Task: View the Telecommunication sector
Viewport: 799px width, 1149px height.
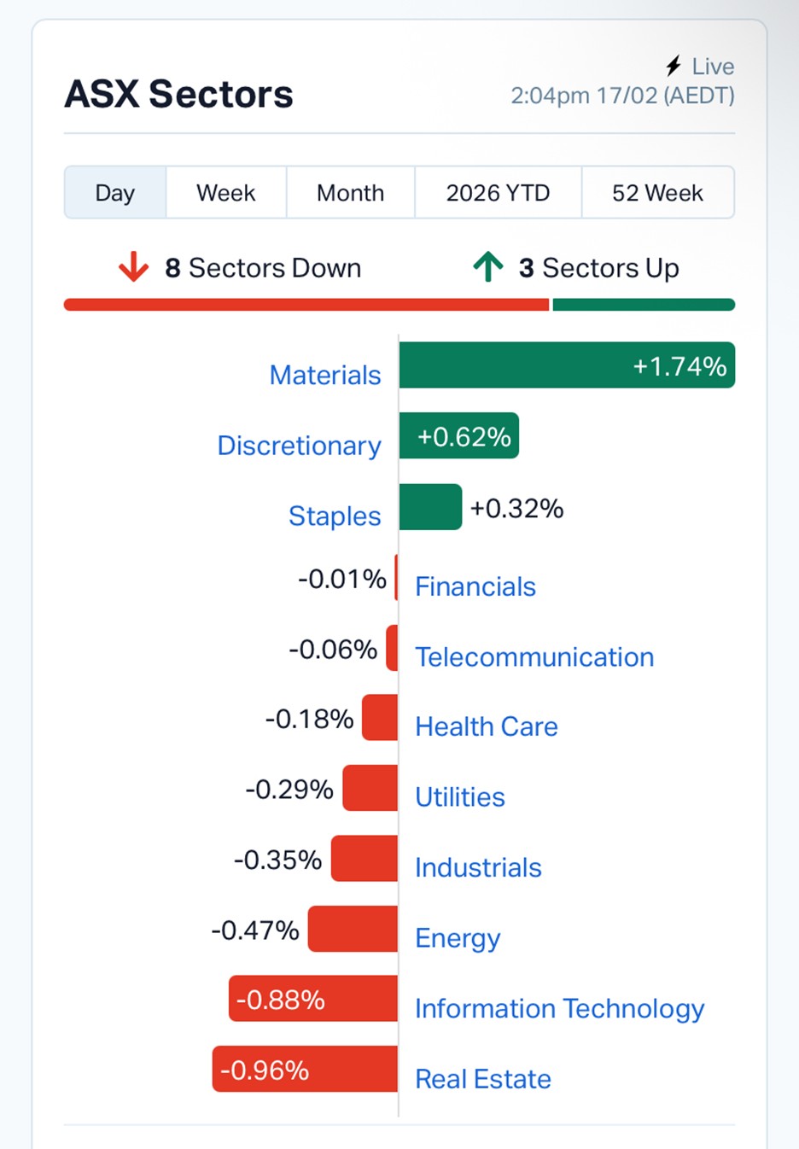Action: tap(534, 657)
